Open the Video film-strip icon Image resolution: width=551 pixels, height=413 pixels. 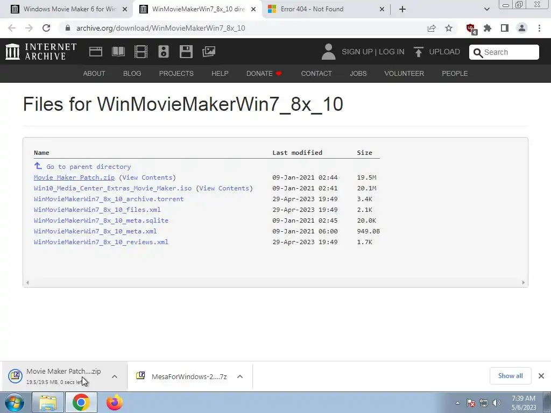pyautogui.click(x=141, y=52)
